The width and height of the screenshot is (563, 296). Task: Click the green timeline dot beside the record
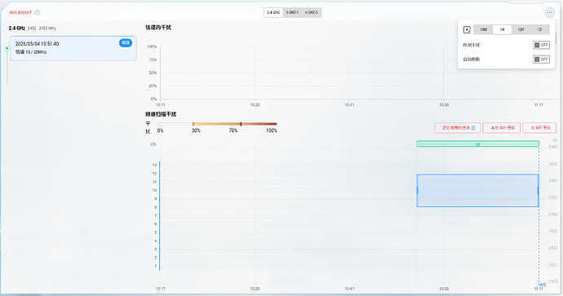[x=7, y=48]
